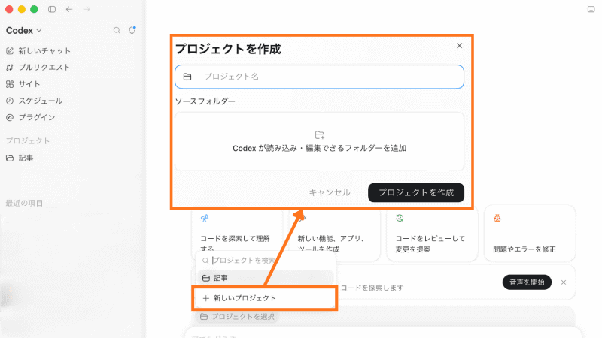
Task: Go forward with the right arrow
Action: (x=87, y=9)
